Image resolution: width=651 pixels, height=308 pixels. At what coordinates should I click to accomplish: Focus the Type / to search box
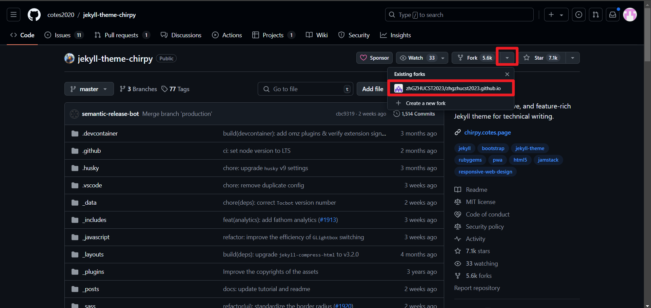[x=459, y=15]
